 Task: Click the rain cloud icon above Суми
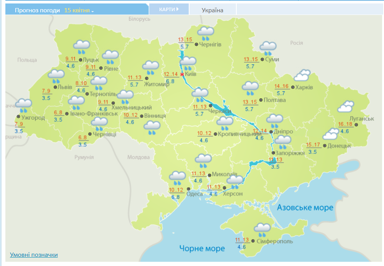(268, 48)
